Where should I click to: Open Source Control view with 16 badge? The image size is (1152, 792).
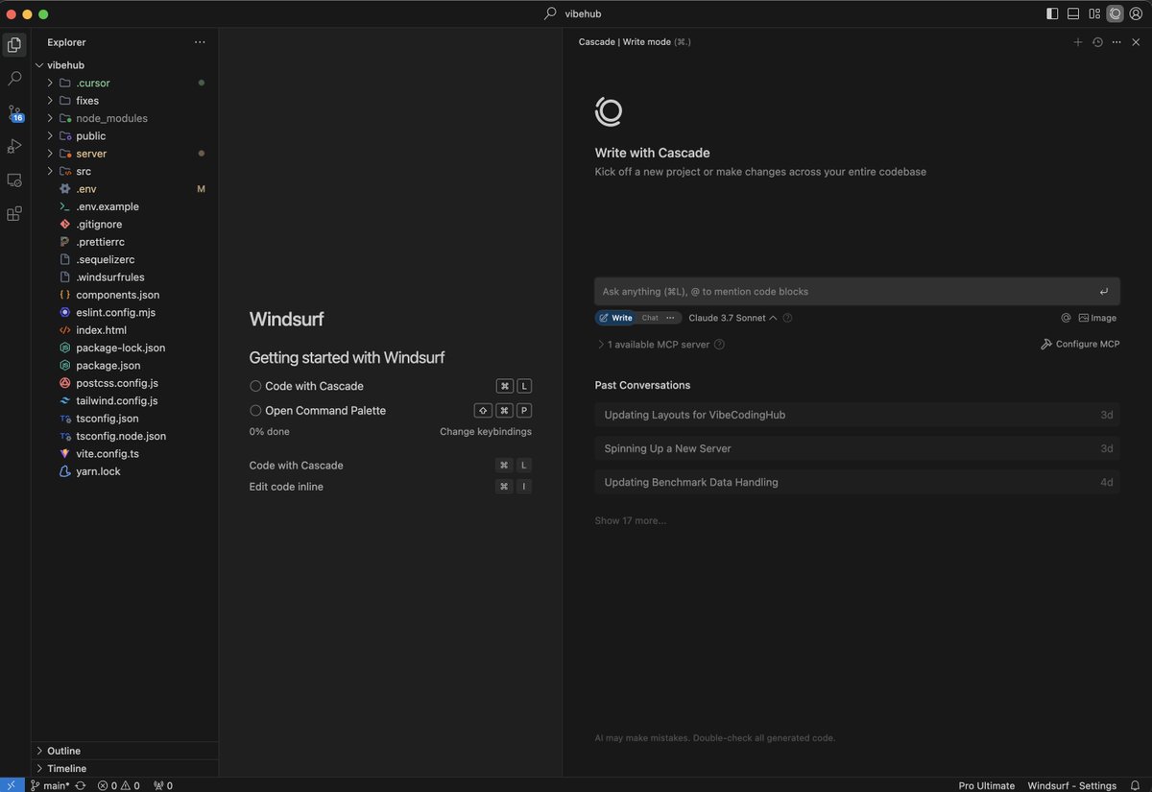(x=14, y=113)
